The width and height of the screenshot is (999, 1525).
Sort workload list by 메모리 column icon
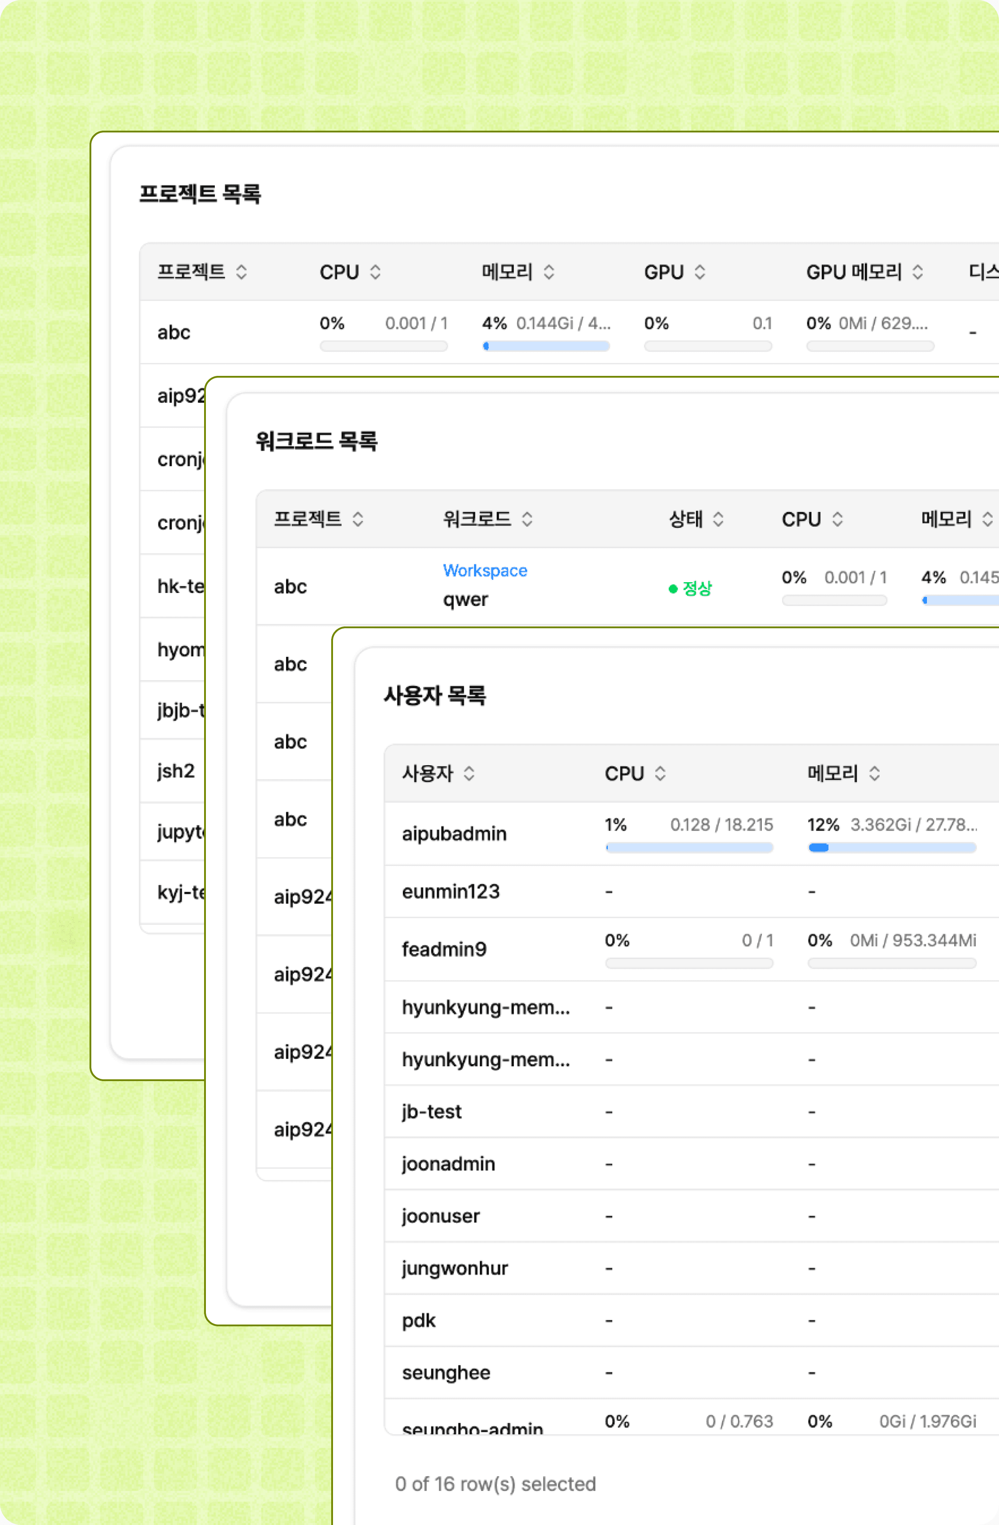987,519
